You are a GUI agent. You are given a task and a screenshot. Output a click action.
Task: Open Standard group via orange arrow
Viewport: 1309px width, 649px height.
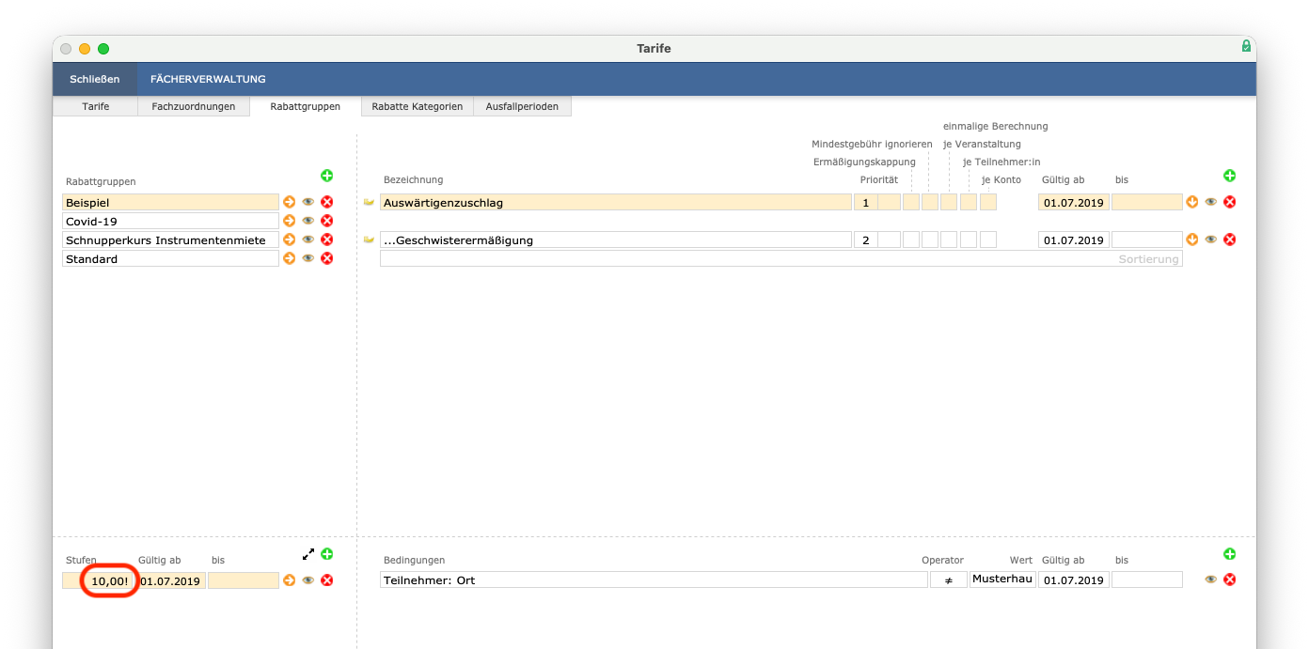coord(290,258)
